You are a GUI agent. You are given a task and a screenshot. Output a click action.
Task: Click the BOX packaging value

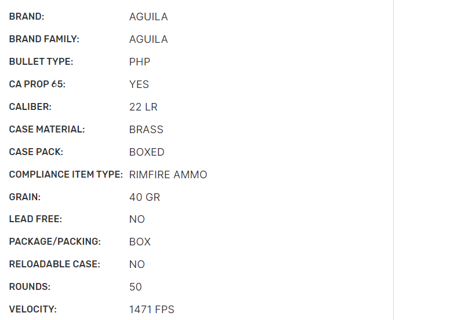[x=140, y=242]
